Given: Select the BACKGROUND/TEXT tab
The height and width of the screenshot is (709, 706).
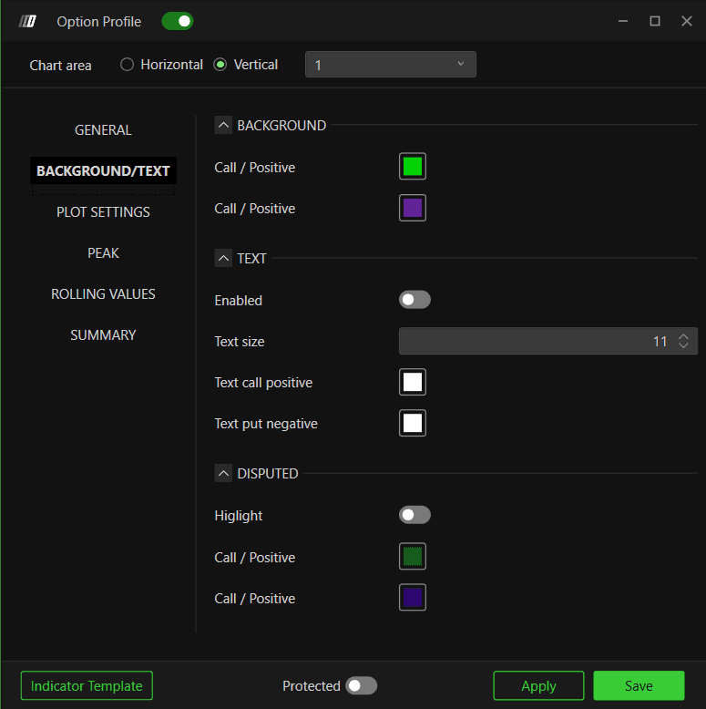Looking at the screenshot, I should click(x=103, y=171).
